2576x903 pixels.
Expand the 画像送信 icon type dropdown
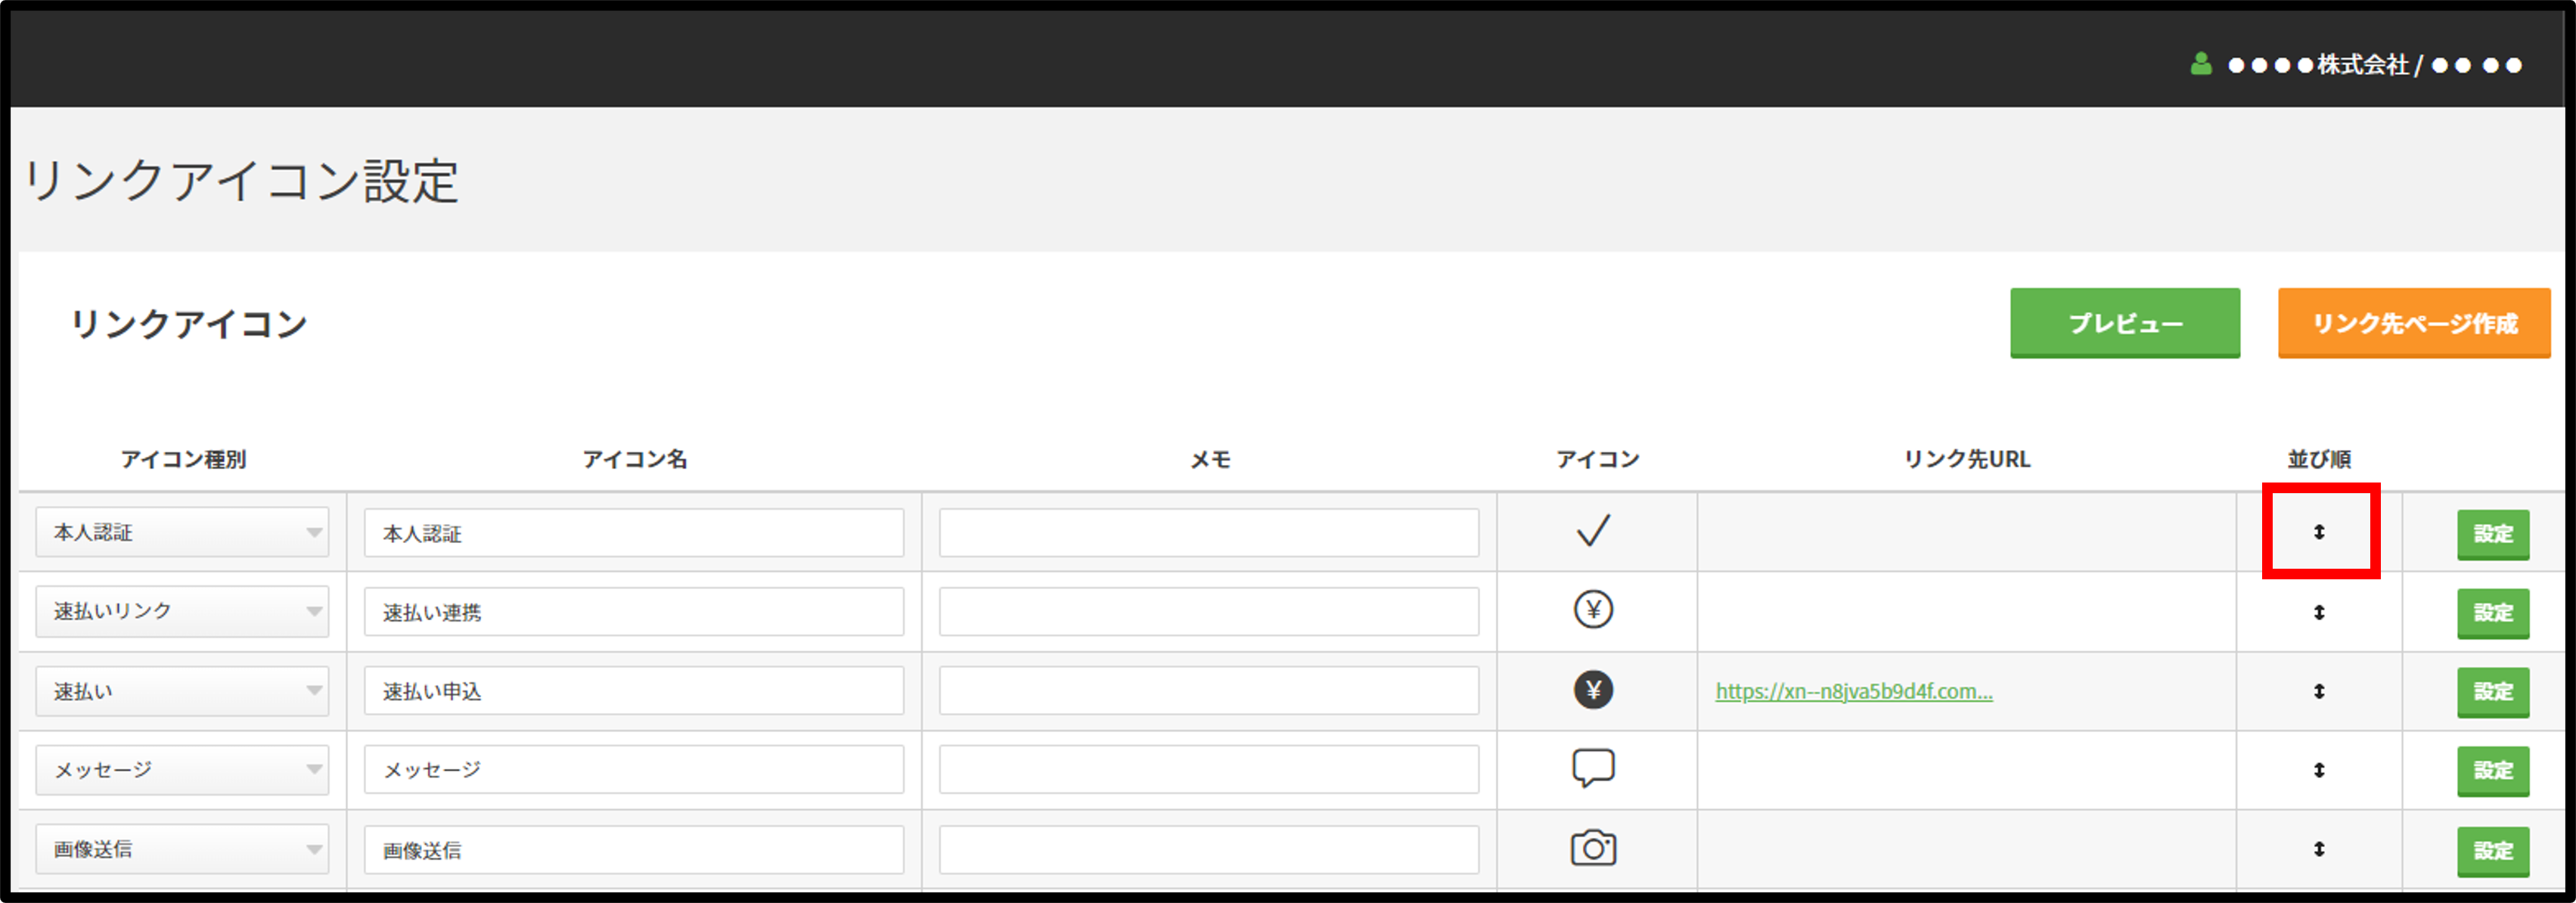pos(183,848)
